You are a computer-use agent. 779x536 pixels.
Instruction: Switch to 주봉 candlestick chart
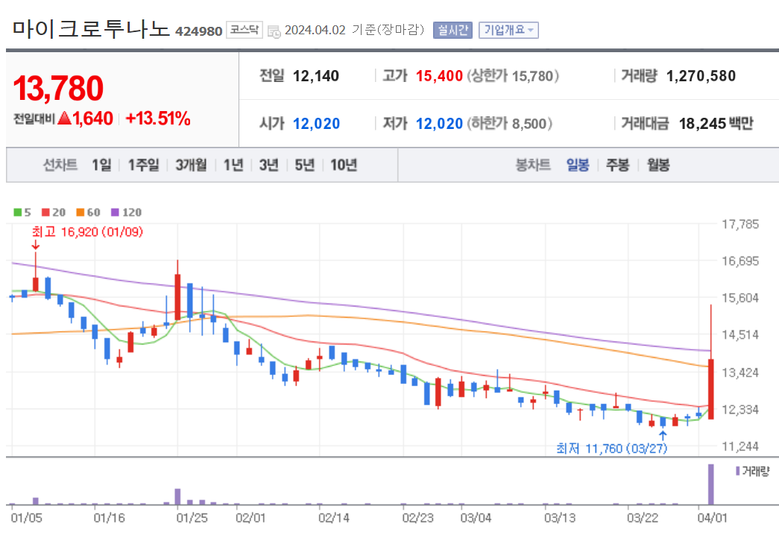pyautogui.click(x=617, y=165)
